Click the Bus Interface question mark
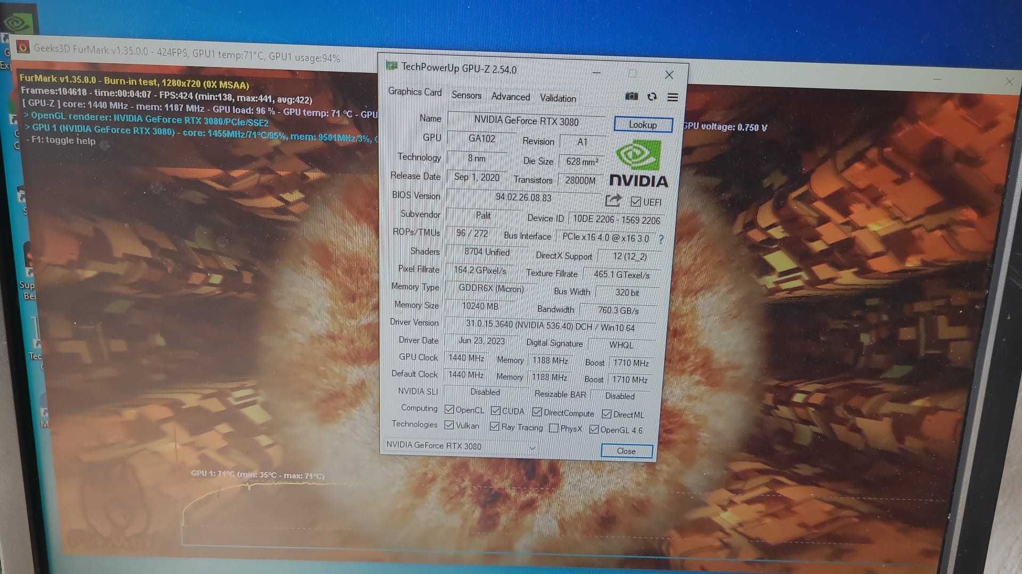The height and width of the screenshot is (574, 1022). coord(661,239)
